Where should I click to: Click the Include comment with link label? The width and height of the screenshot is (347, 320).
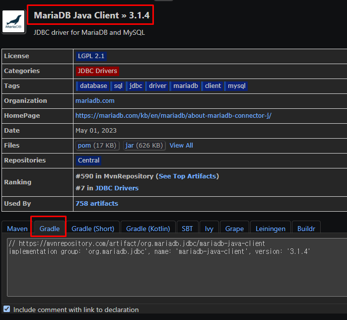tap(76, 310)
